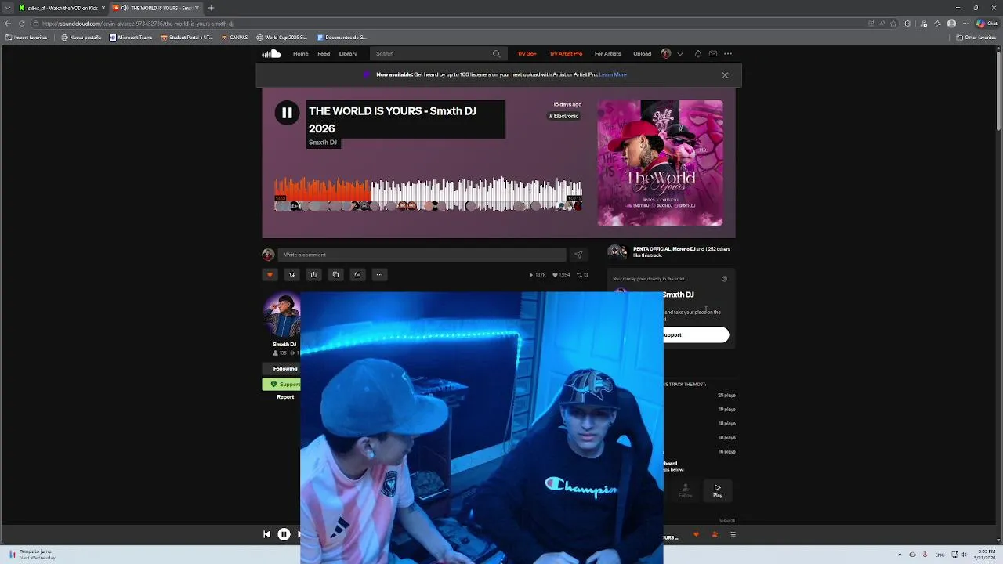Skip to previous track in bottom player
1003x564 pixels.
266,534
